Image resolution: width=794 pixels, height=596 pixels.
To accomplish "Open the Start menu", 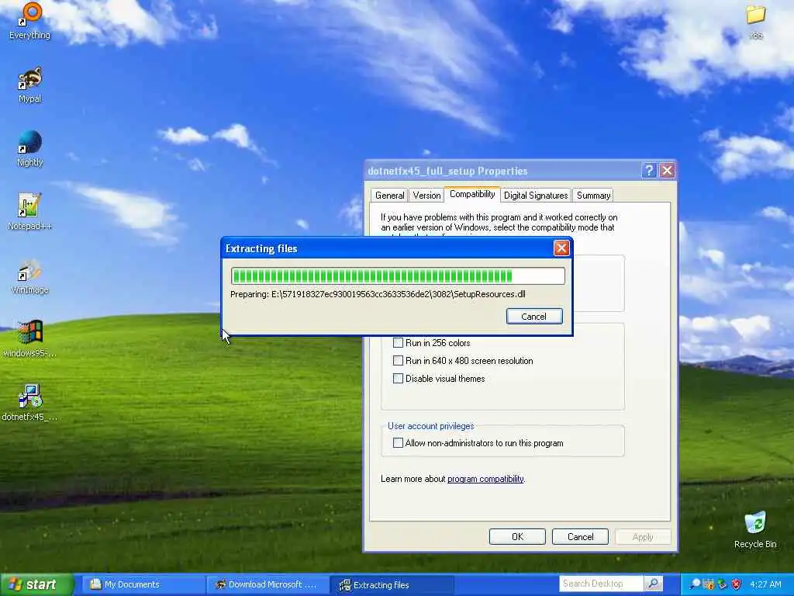I will [36, 584].
